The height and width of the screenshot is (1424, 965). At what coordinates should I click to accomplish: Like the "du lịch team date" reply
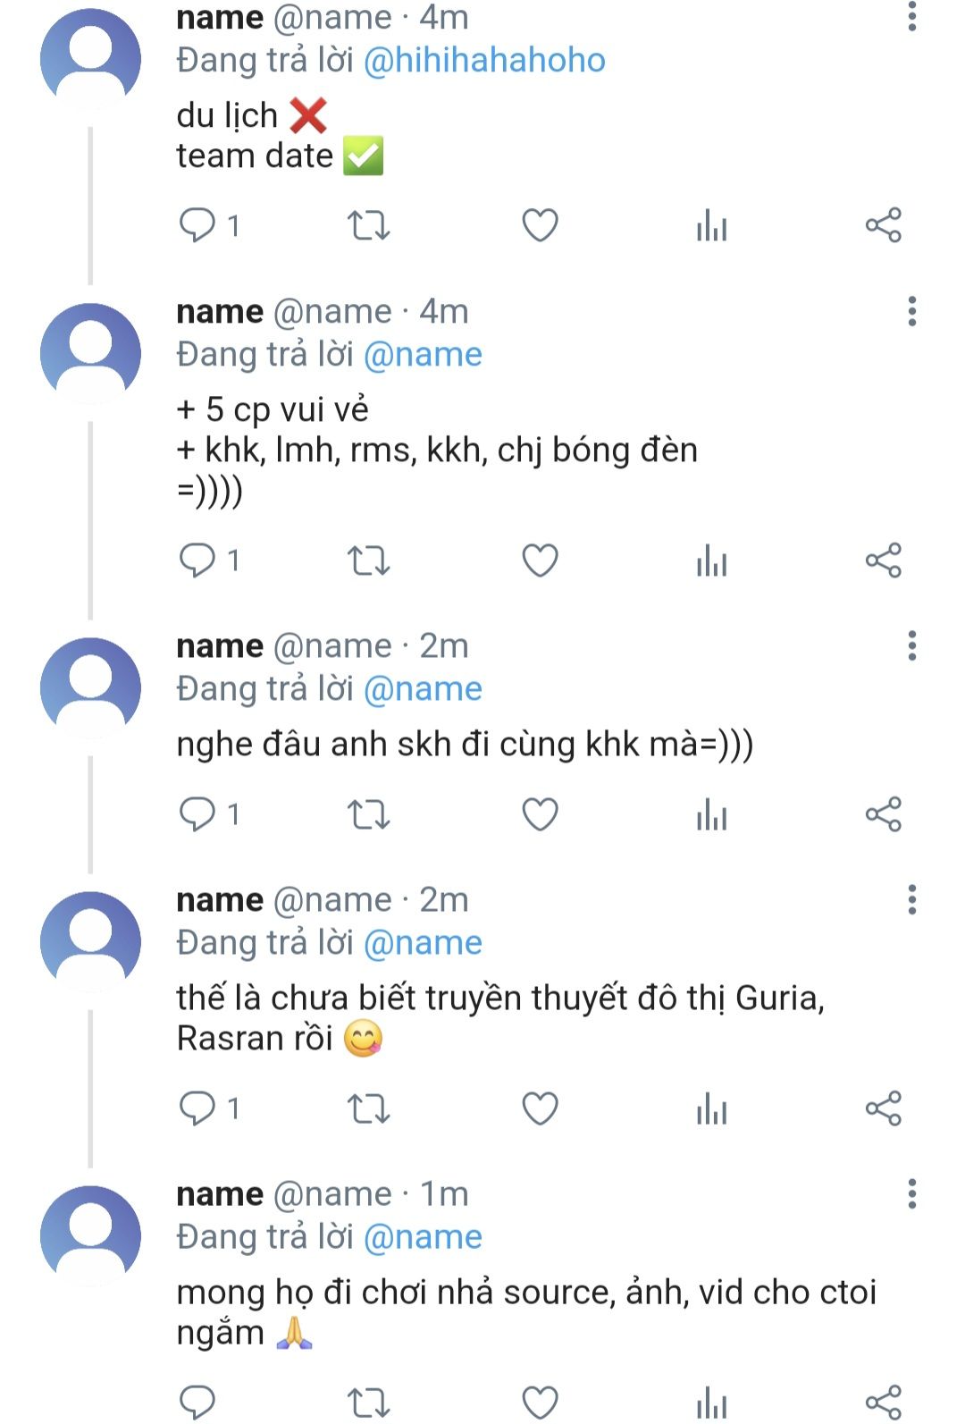[x=540, y=225]
